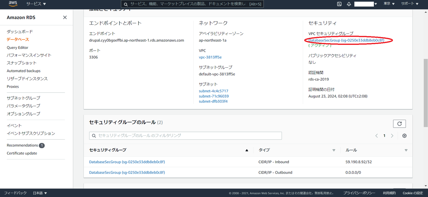Viewport: 428px width, 197px height.
Task: Select the drupal endpoint hostname text
Action: [137, 40]
